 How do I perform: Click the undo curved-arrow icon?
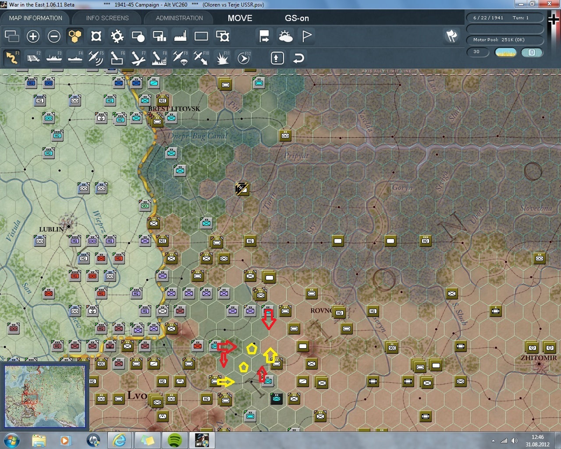click(x=298, y=58)
